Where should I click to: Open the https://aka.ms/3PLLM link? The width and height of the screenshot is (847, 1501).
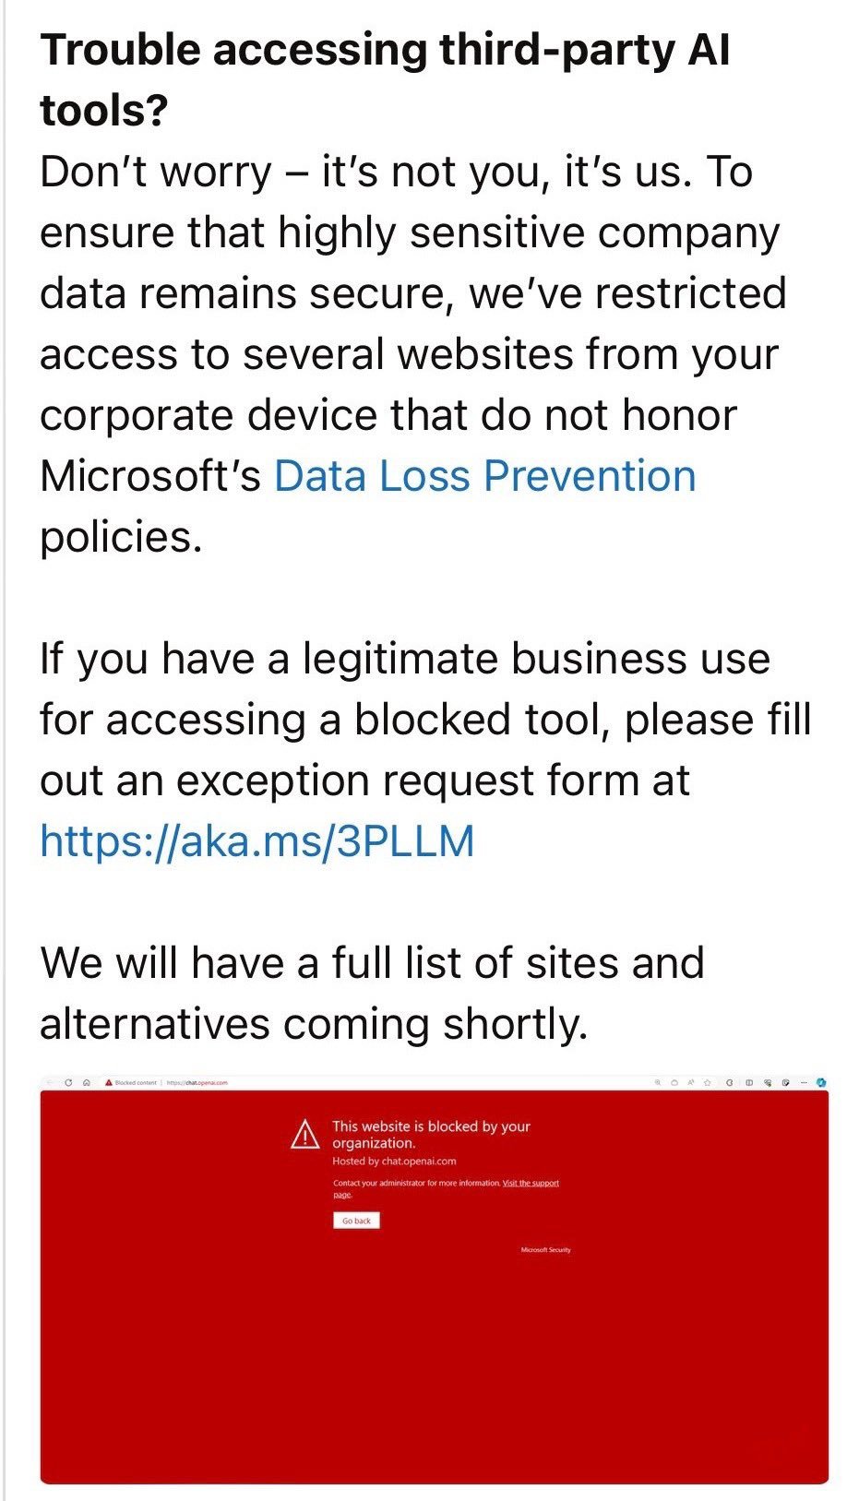(257, 841)
